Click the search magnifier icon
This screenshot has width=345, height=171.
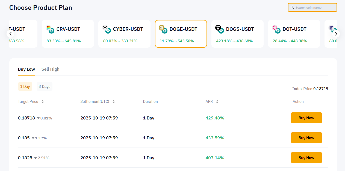[292, 8]
